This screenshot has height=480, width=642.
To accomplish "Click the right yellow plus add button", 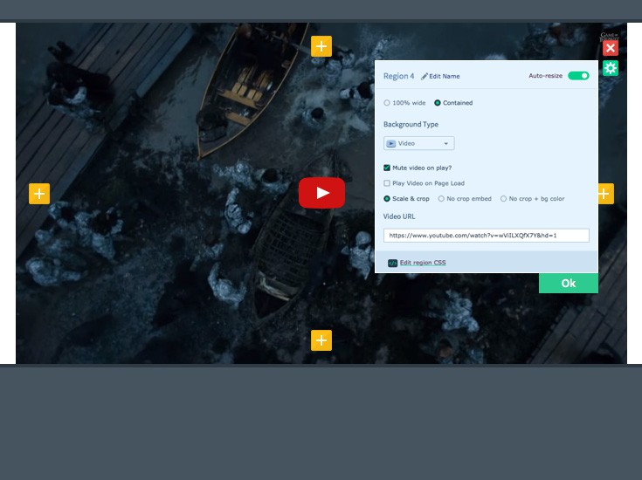I will (x=606, y=194).
